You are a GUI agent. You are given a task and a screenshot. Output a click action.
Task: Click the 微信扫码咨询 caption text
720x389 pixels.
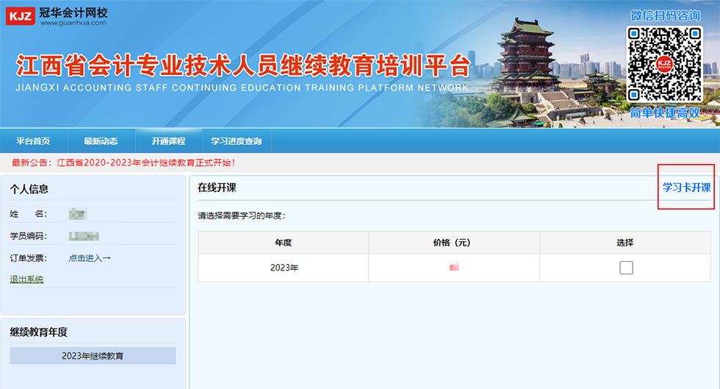tap(665, 15)
